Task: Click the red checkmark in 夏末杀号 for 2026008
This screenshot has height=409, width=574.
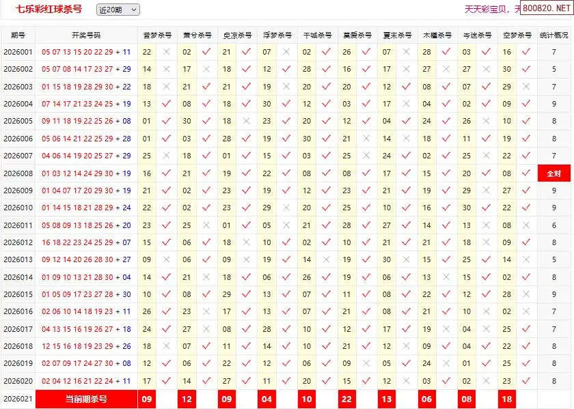Action: click(406, 173)
